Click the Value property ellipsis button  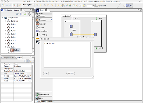click(30, 81)
